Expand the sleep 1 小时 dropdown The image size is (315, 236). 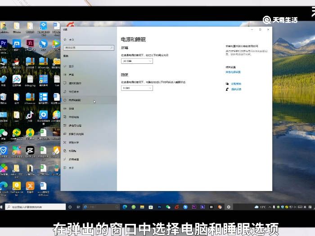tap(137, 88)
